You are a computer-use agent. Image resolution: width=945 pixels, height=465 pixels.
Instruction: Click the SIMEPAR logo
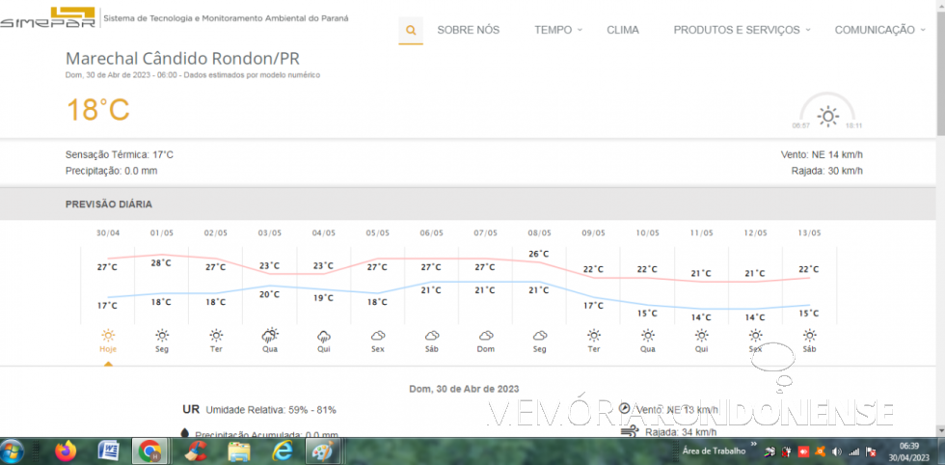(48, 18)
